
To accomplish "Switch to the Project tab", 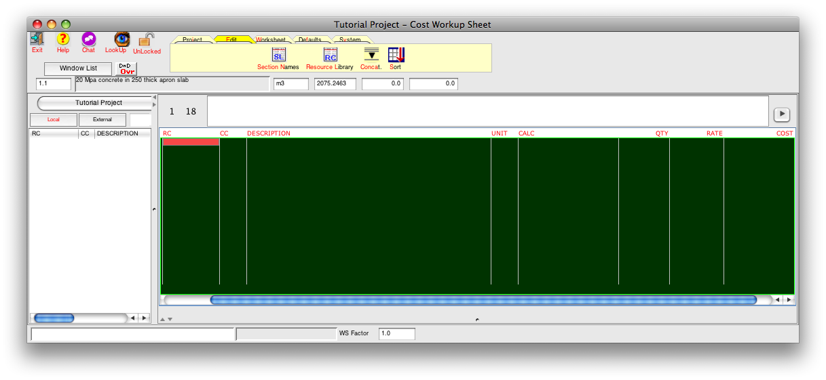I will tap(193, 40).
